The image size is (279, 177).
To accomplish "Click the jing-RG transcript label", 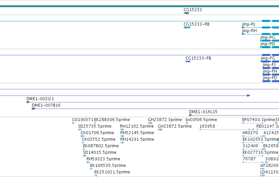I will point(268,37).
